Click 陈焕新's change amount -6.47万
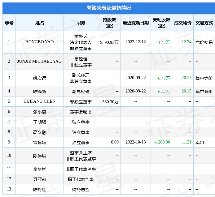 (163, 91)
